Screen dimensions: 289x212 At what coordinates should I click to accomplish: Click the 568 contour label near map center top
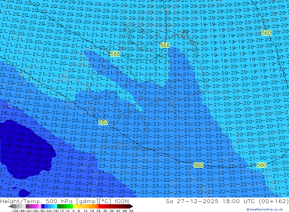pos(165,45)
